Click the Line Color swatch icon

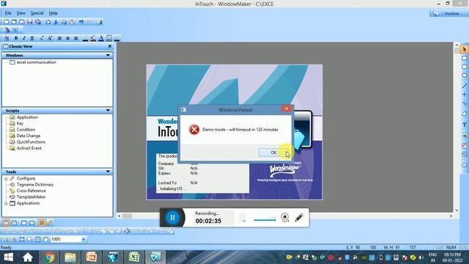pos(85,38)
